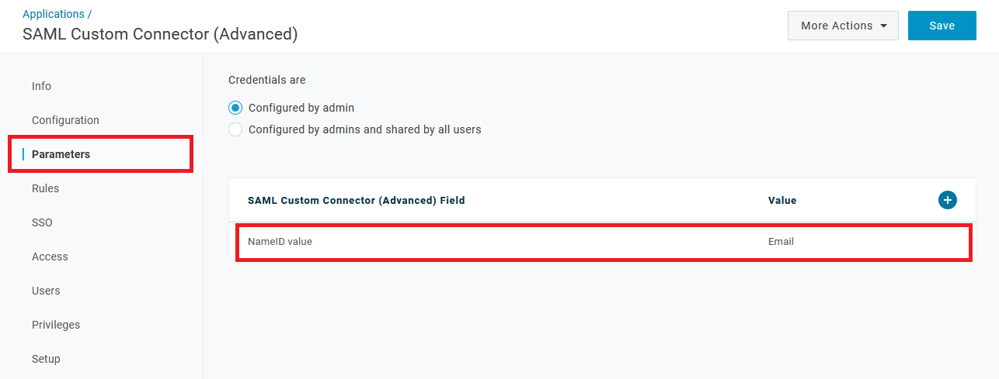Switch to the Users tab
999x379 pixels.
coord(46,291)
